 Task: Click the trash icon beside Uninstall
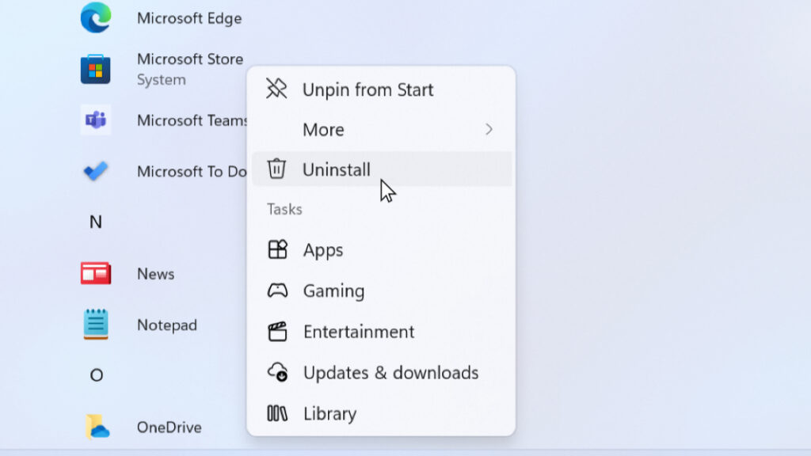pyautogui.click(x=278, y=169)
